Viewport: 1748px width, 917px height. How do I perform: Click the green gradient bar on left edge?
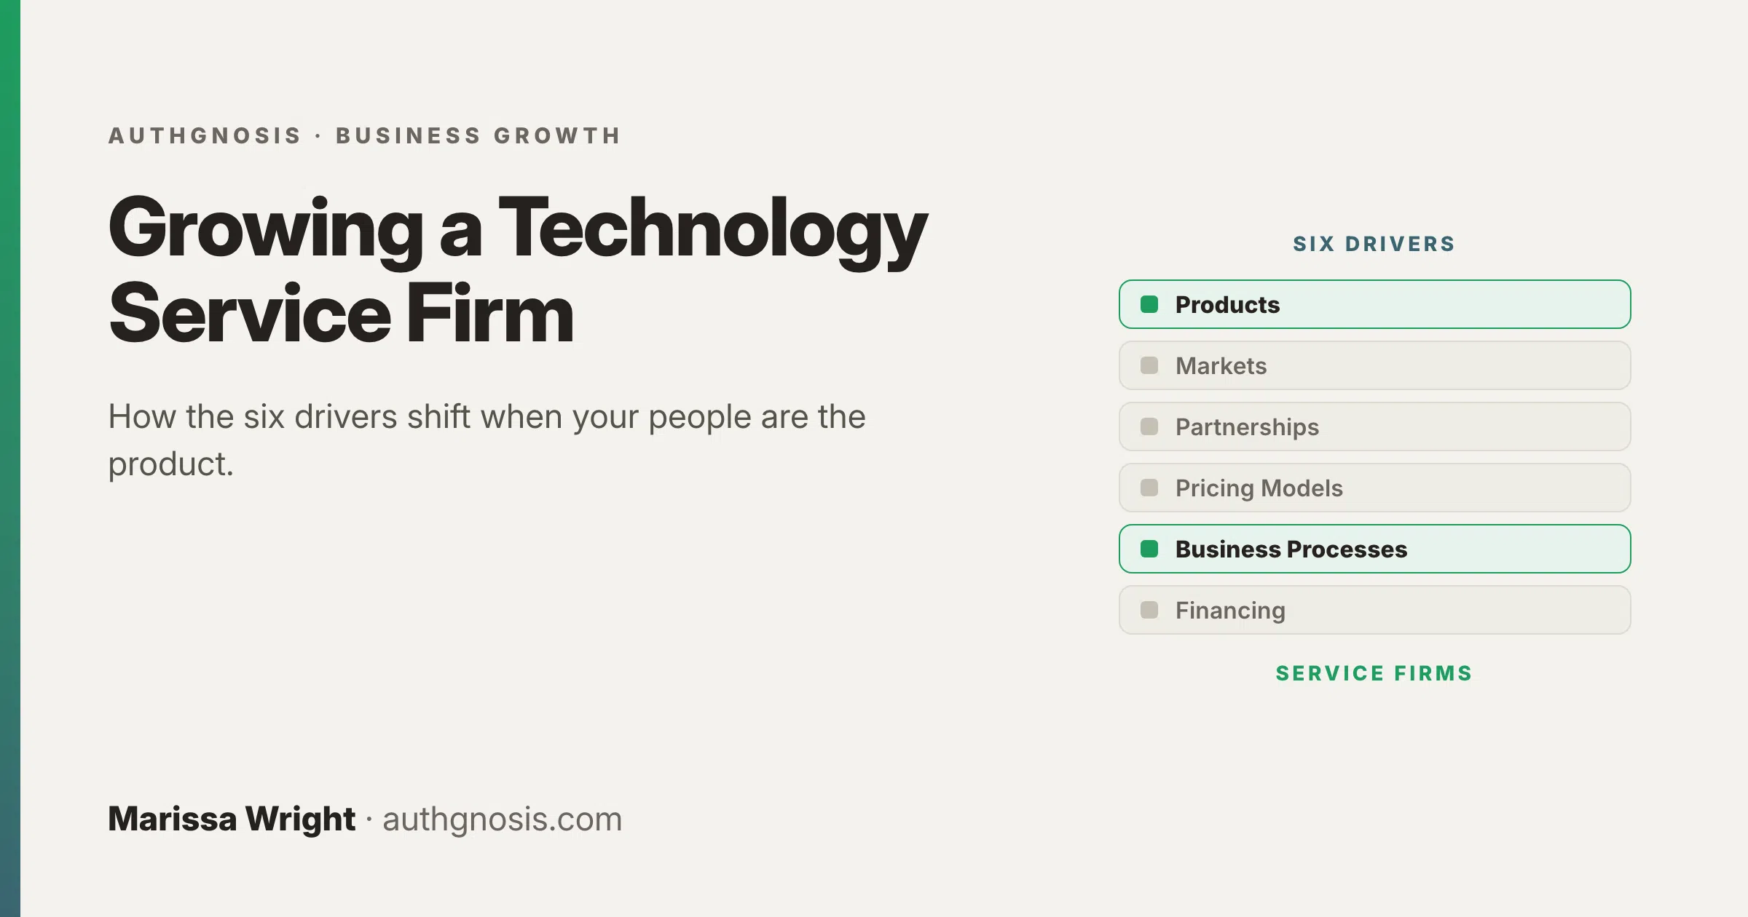(x=10, y=458)
